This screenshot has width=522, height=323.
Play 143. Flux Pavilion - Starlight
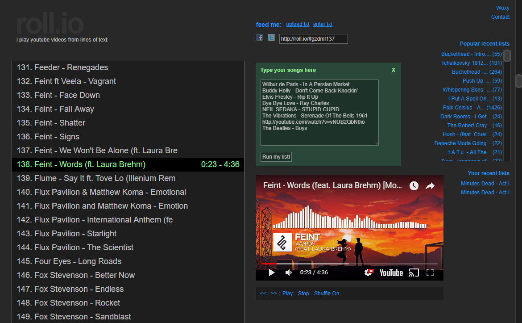click(x=128, y=234)
